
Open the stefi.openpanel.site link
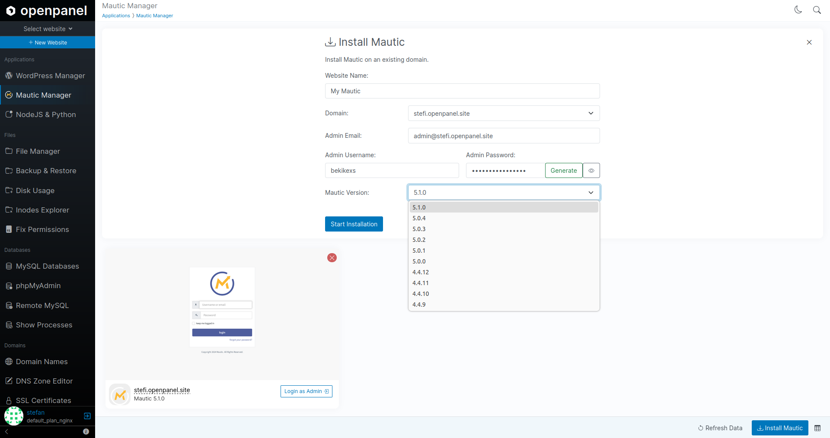162,390
